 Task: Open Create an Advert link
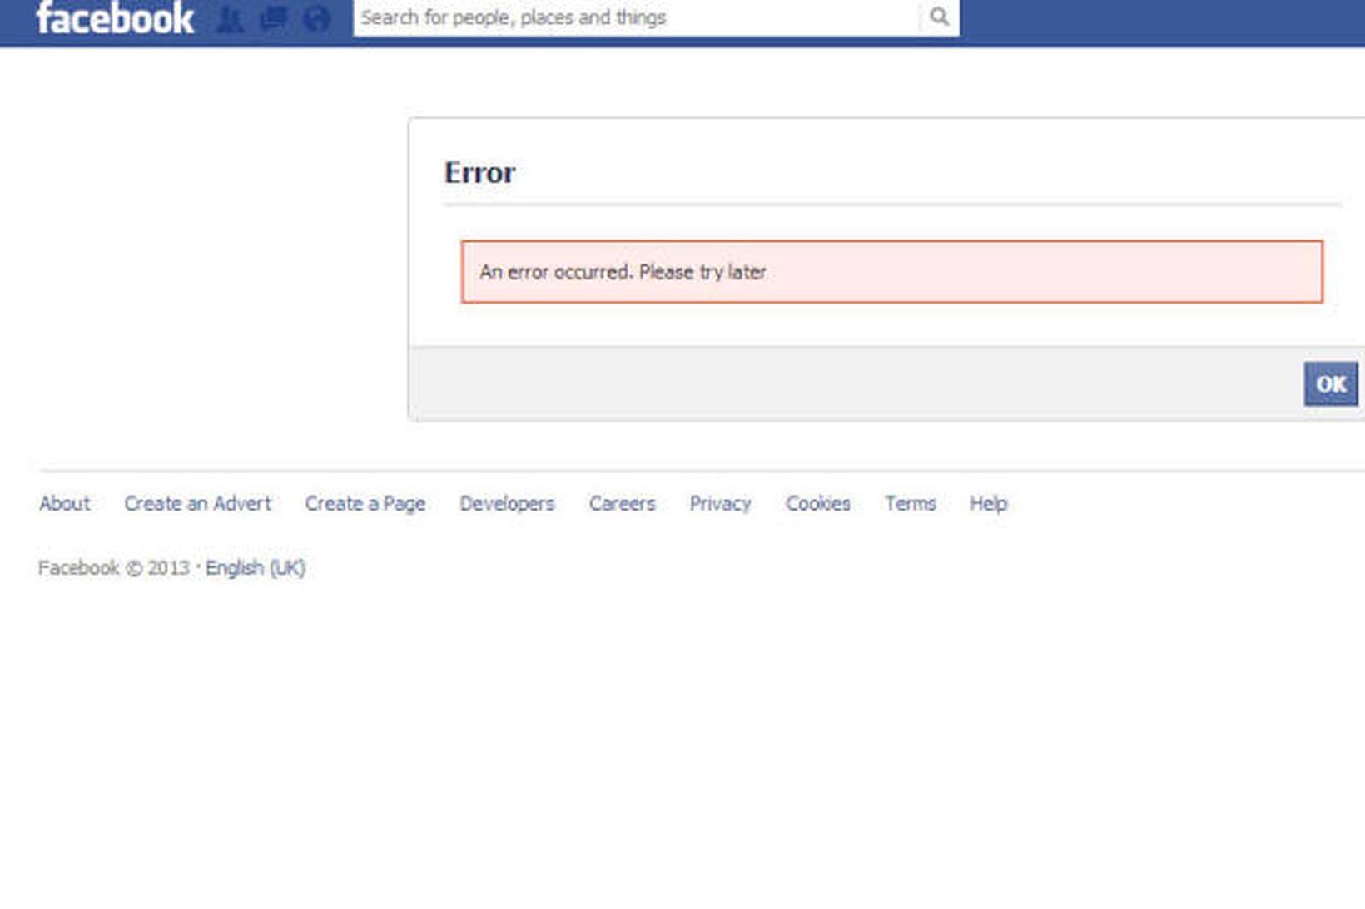197,504
